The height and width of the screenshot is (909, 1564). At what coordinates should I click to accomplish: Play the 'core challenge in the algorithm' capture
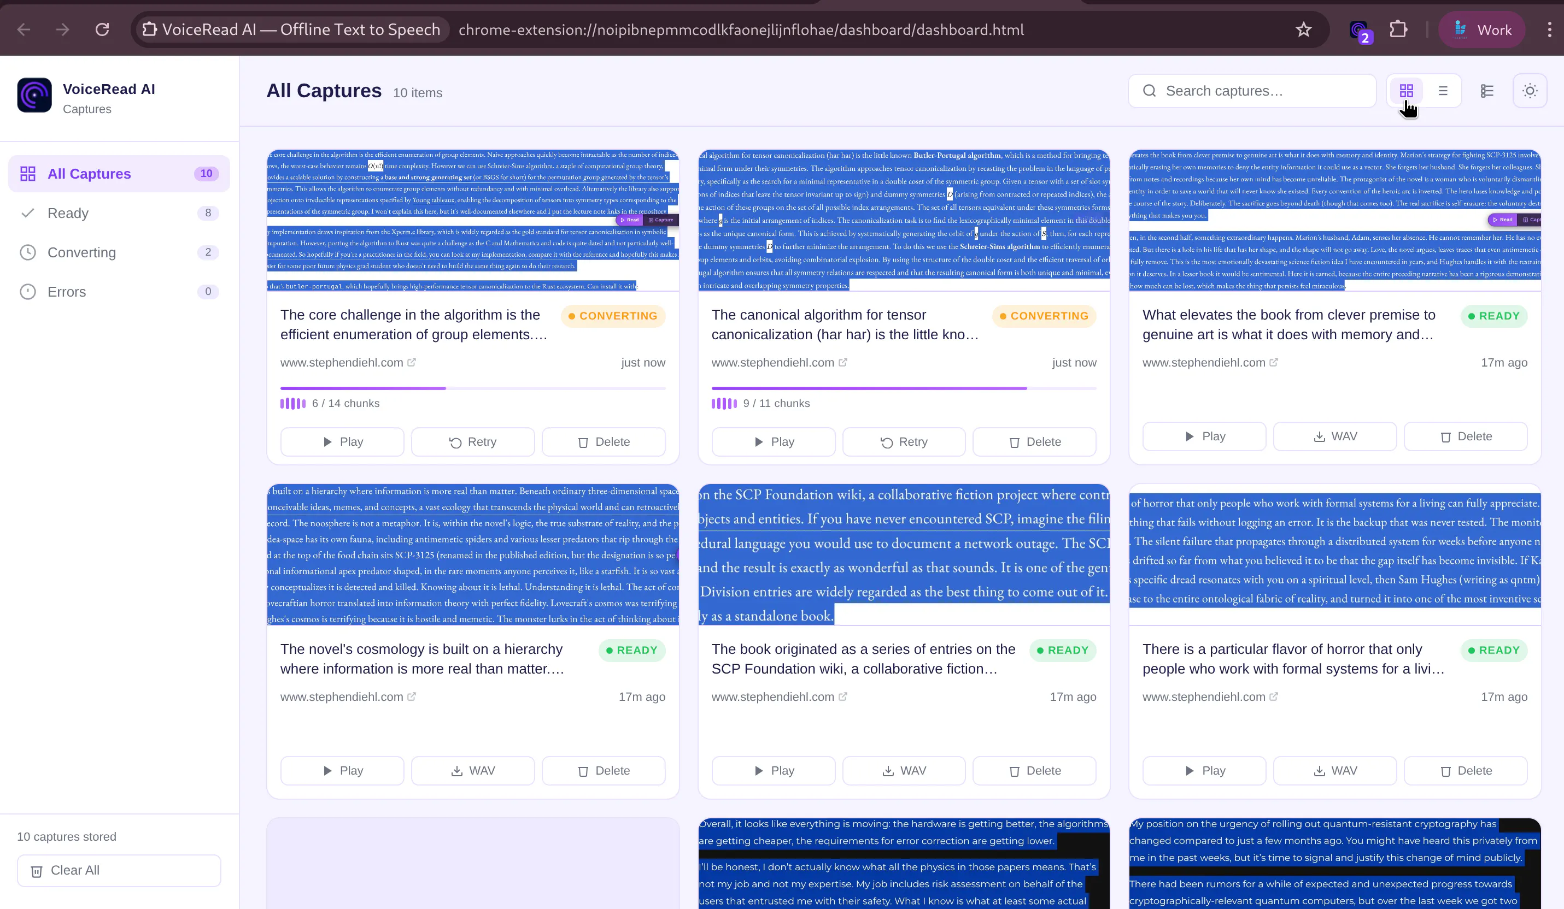coord(342,442)
